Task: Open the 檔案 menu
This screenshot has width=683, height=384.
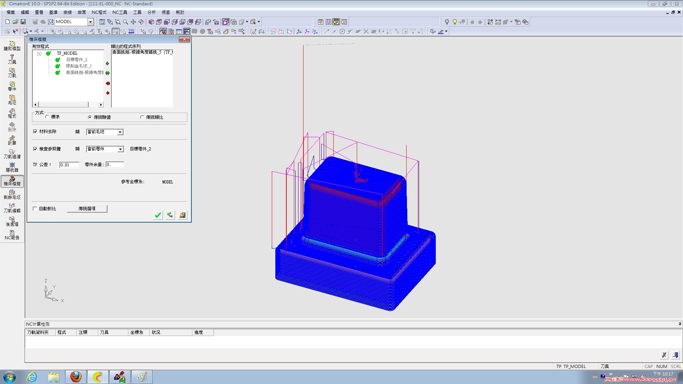Action: pos(11,12)
